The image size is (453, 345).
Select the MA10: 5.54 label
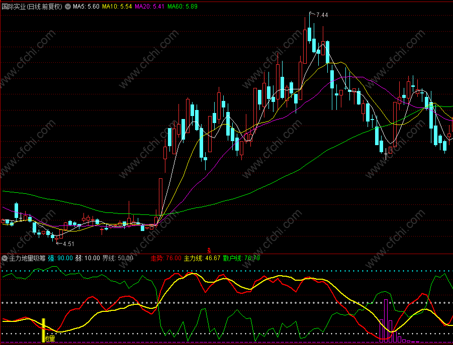(117, 7)
